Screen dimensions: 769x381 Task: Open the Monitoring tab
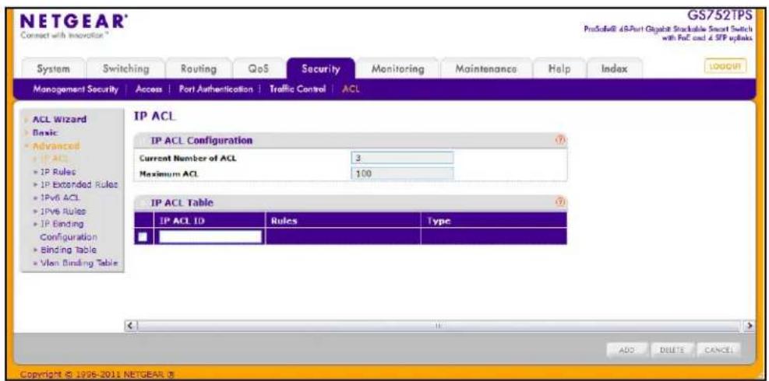coord(397,69)
